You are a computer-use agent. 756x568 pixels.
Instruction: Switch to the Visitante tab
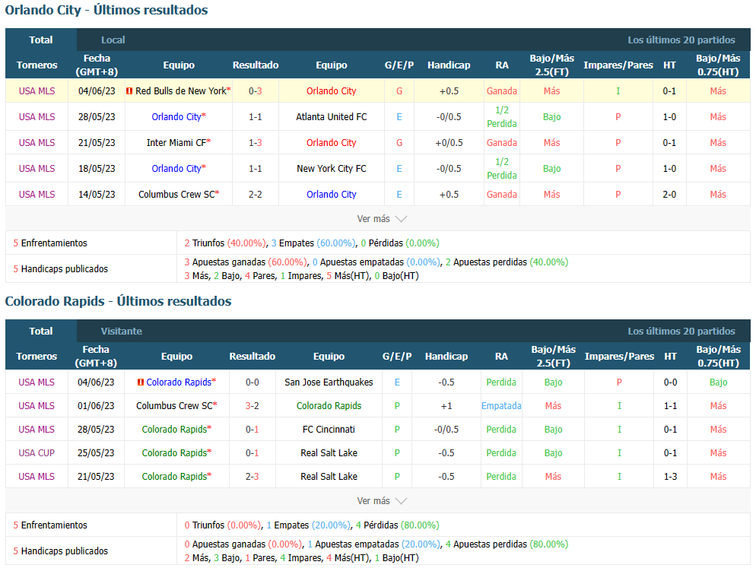point(122,332)
